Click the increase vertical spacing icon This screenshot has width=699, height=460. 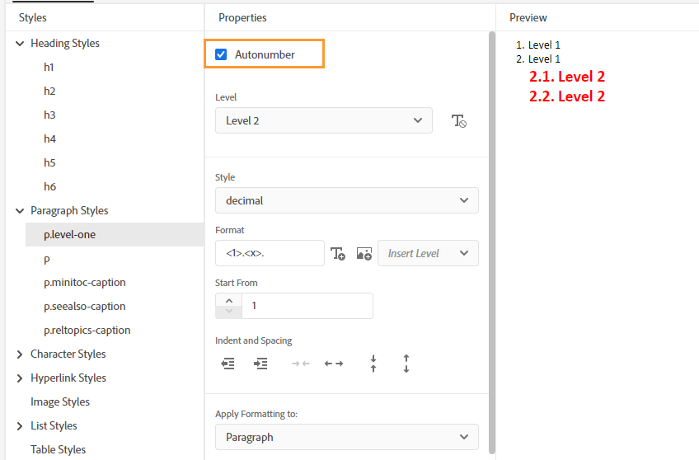tap(406, 364)
